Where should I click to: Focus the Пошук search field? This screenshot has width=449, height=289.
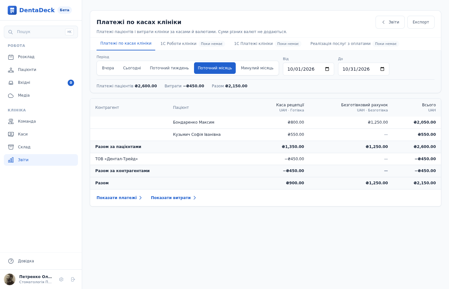click(x=41, y=32)
